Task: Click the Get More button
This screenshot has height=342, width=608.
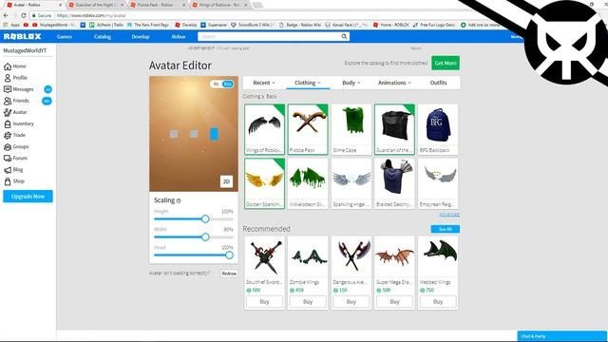Action: [x=446, y=63]
